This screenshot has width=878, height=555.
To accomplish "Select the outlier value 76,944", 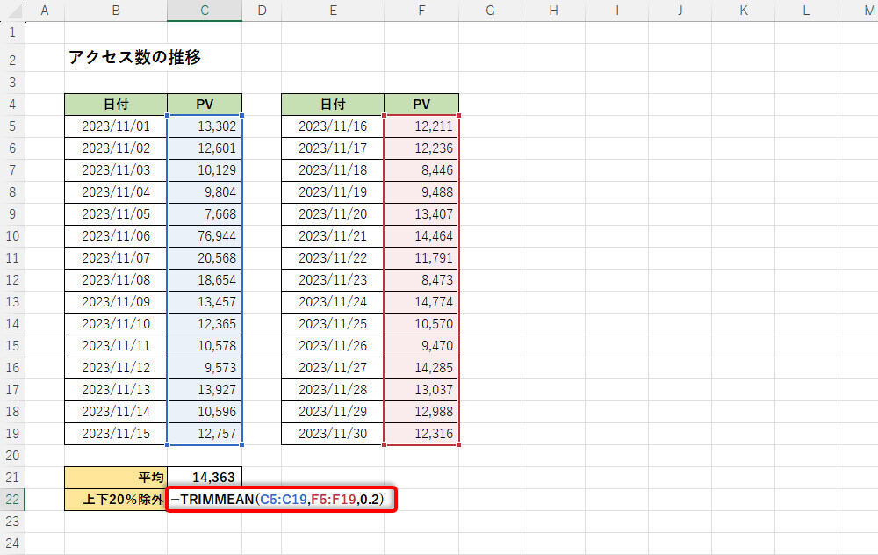I will (205, 235).
